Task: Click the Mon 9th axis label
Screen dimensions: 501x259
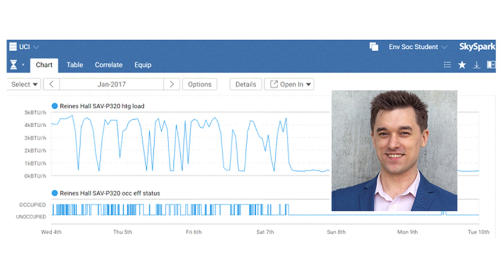Action: click(x=407, y=232)
